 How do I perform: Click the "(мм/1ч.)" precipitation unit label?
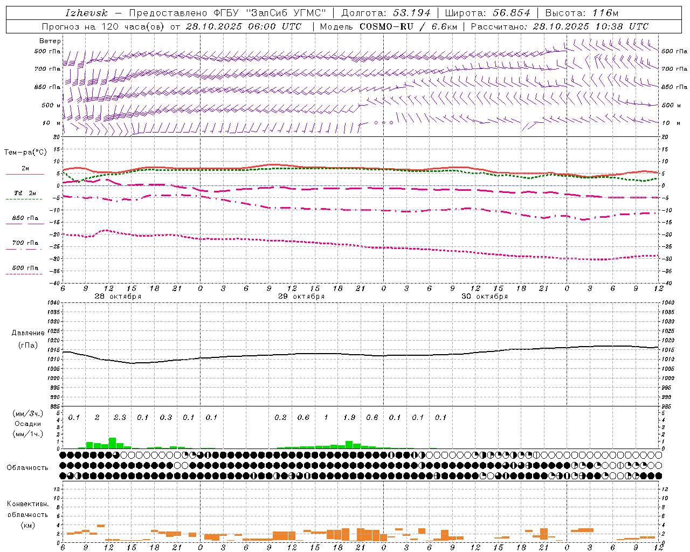click(27, 434)
